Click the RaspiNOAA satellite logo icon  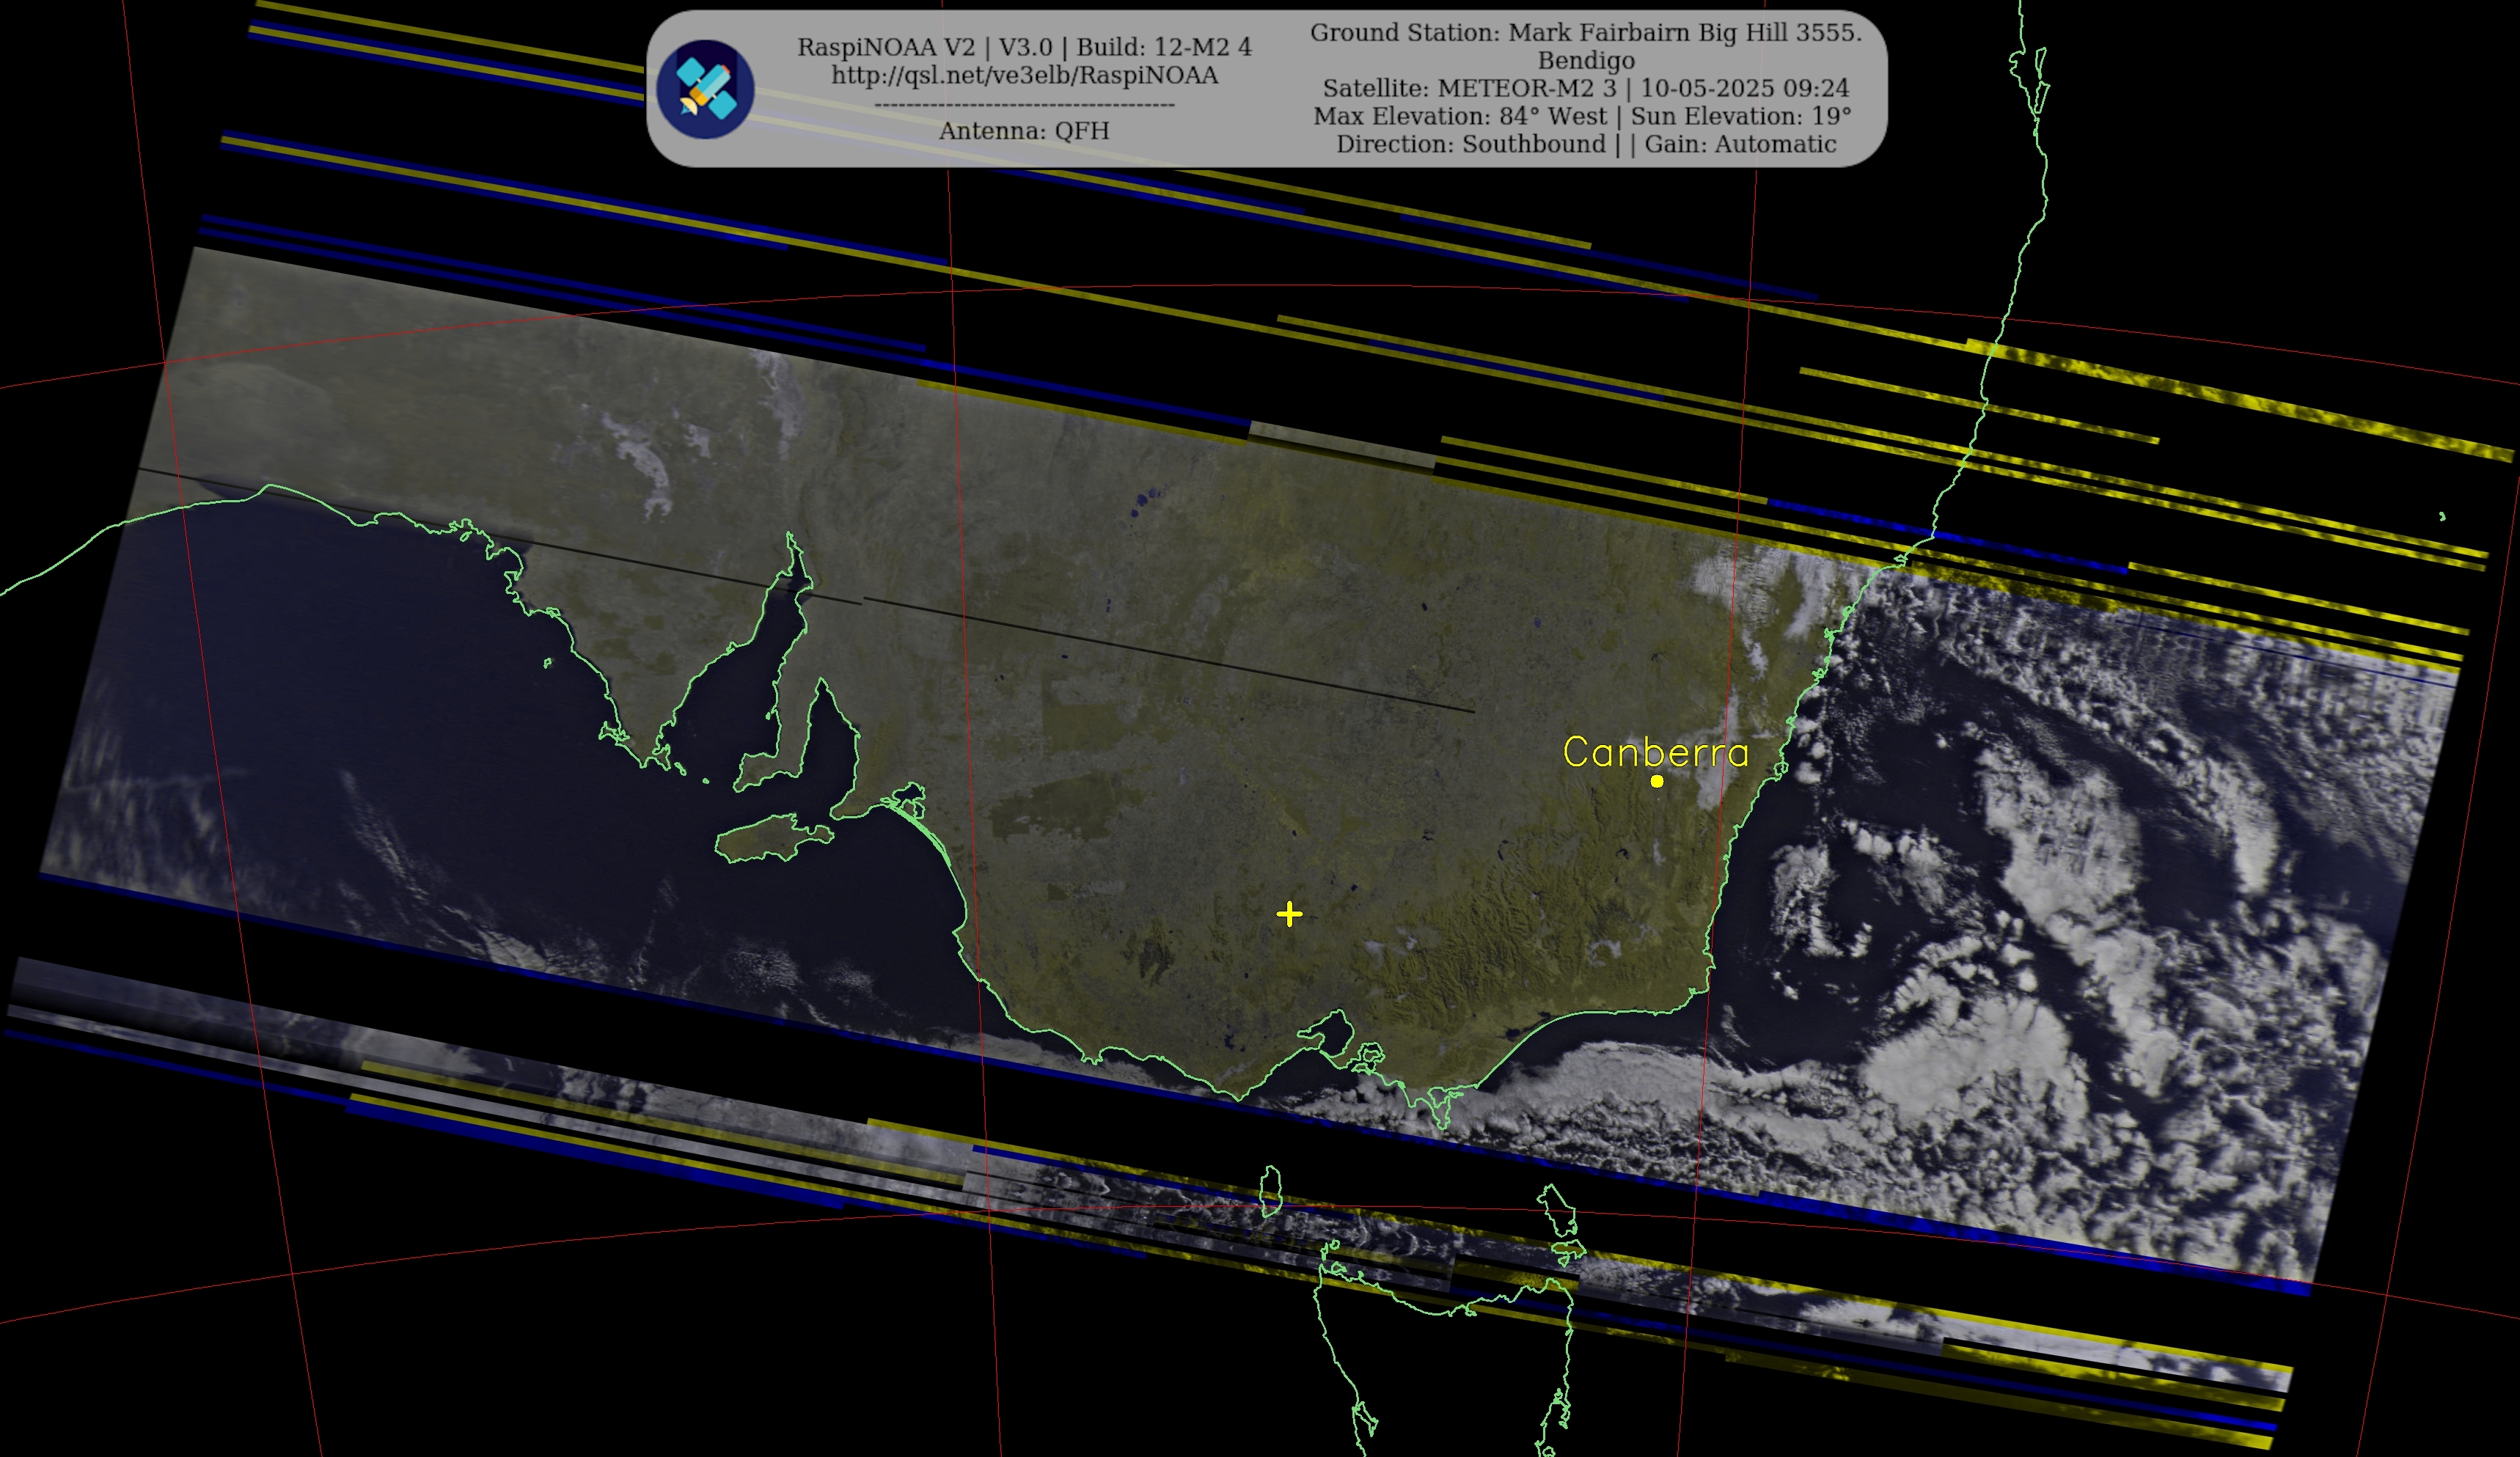tap(705, 89)
